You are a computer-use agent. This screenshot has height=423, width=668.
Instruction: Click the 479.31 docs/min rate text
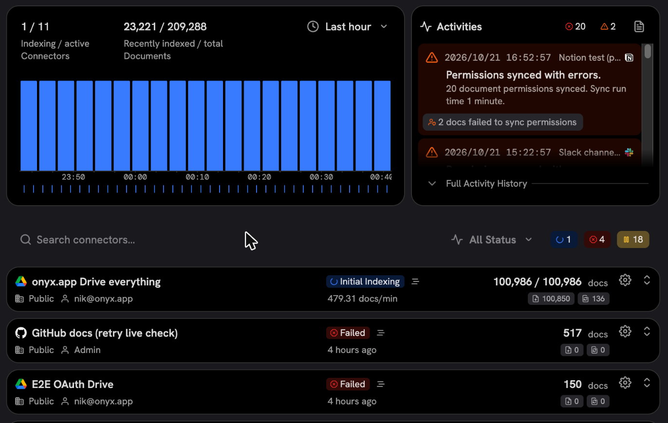[x=363, y=299]
